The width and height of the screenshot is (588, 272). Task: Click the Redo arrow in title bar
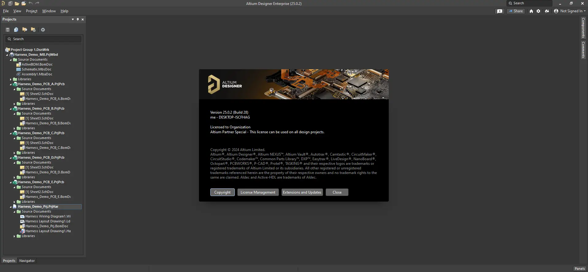pyautogui.click(x=37, y=3)
